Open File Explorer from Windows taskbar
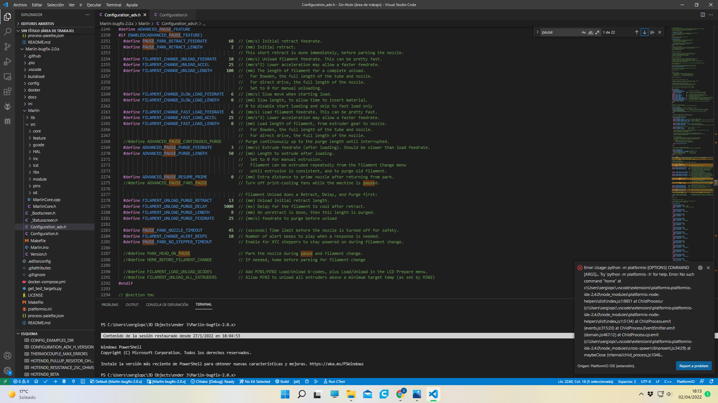Screen dimensions: 718x403 (x=351, y=394)
